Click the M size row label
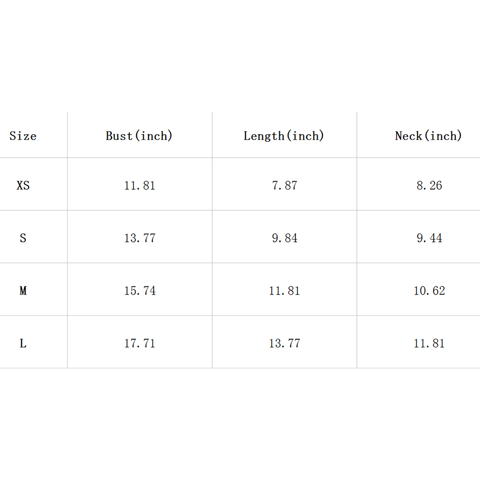This screenshot has height=480, width=480. (23, 291)
